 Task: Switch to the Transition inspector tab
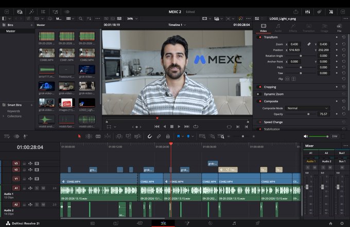[x=309, y=28]
